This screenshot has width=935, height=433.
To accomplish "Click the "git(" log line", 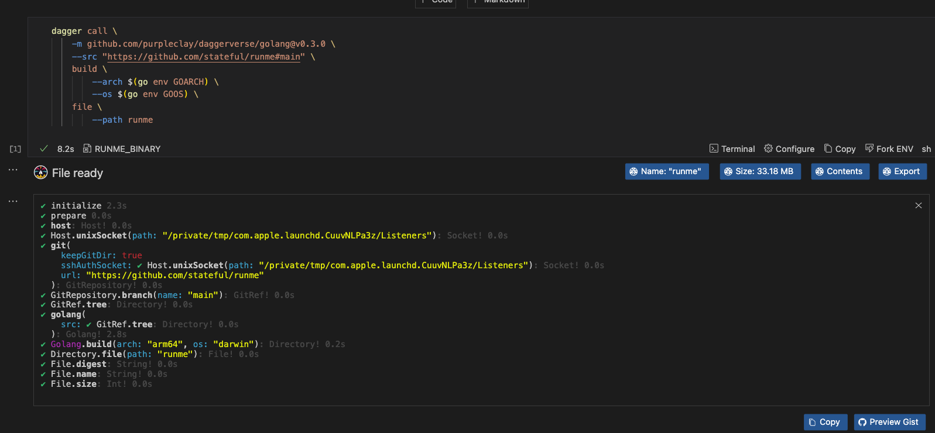I will (56, 245).
